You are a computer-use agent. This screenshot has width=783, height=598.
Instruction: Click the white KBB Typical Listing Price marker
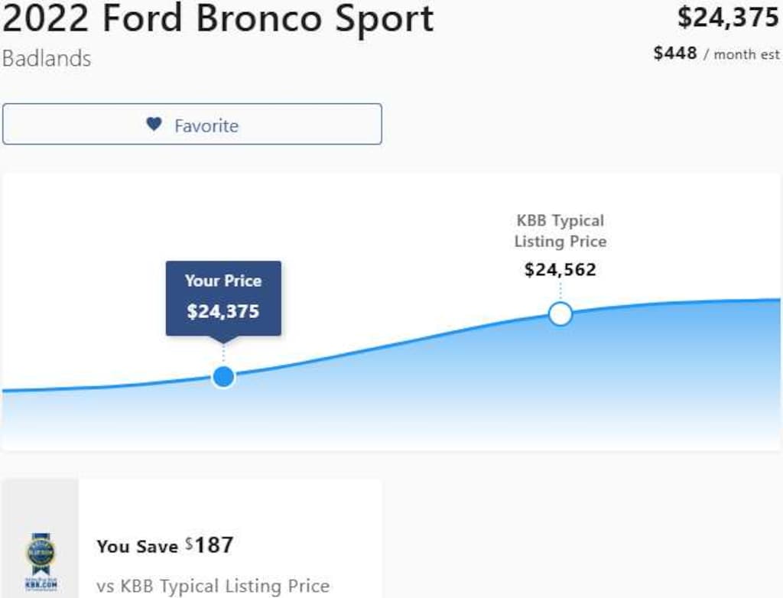[561, 314]
